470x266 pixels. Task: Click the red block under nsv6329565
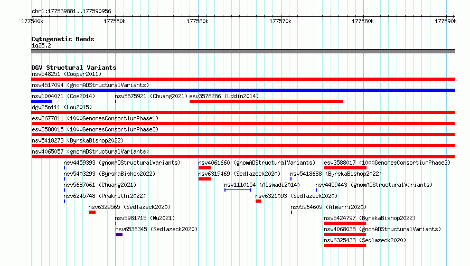pos(92,212)
